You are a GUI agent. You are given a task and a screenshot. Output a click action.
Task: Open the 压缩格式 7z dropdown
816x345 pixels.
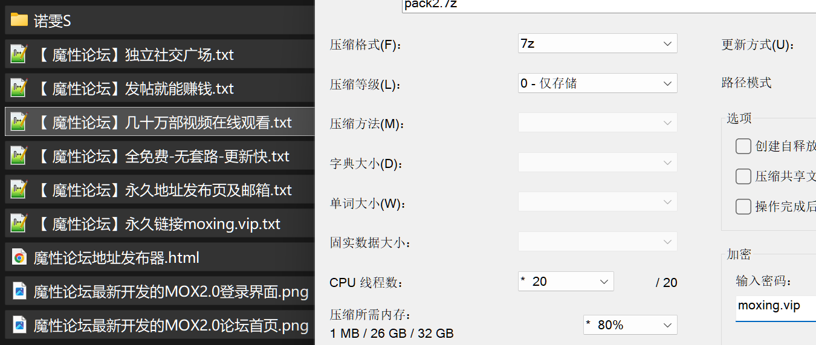598,44
